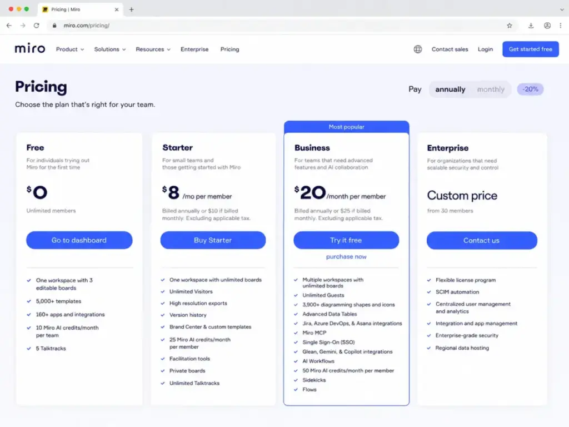Select the Pricing | Miro browser tab
The image size is (569, 427).
coord(80,9)
